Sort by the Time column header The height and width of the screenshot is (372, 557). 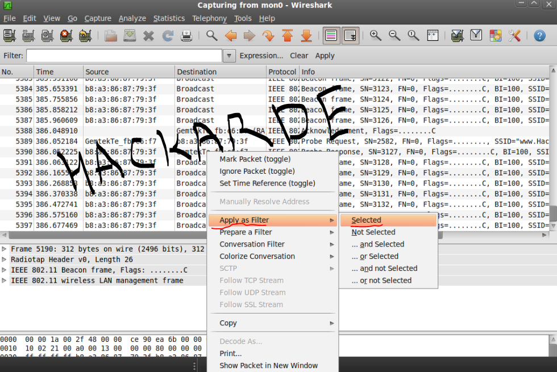(x=59, y=72)
